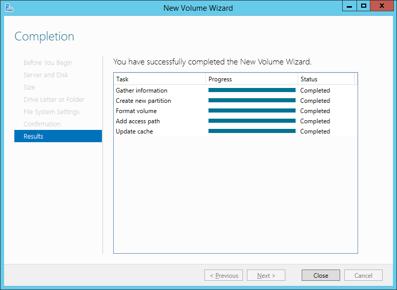Click the Create new partition progress bar
Screen dimensions: 397x290
252,100
